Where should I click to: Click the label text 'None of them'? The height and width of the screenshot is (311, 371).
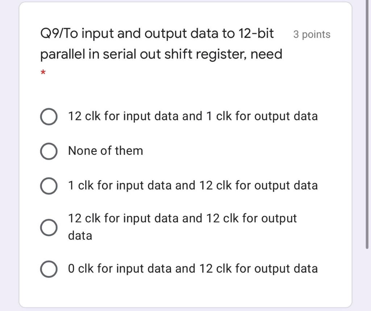(105, 151)
